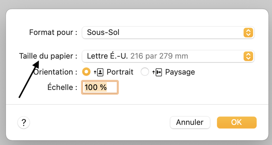Image resolution: width=272 pixels, height=145 pixels.
Task: Click the Portrait orientation label text
Action: (120, 72)
